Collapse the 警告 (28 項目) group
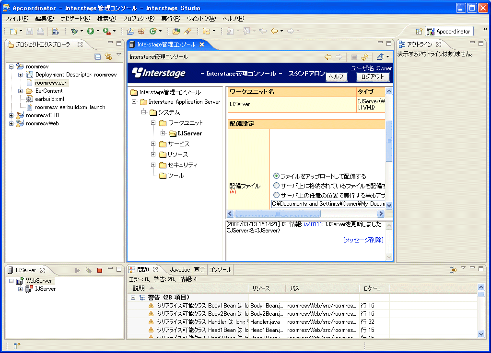 [133, 298]
